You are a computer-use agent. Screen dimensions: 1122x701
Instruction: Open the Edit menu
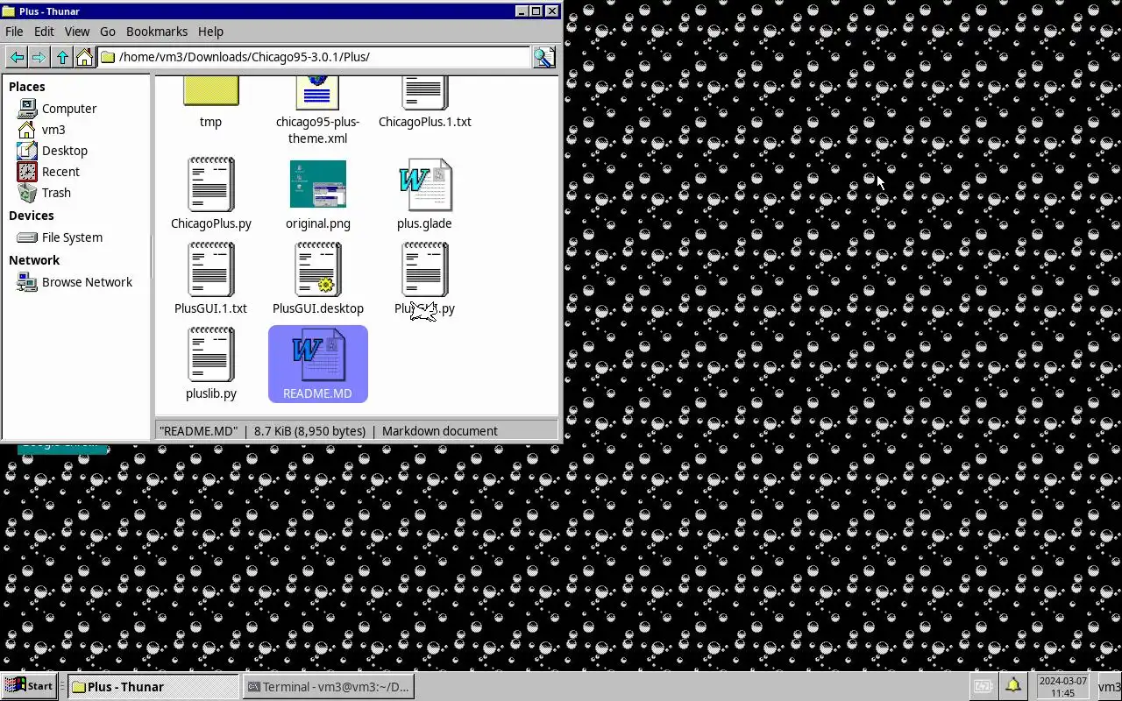point(44,32)
